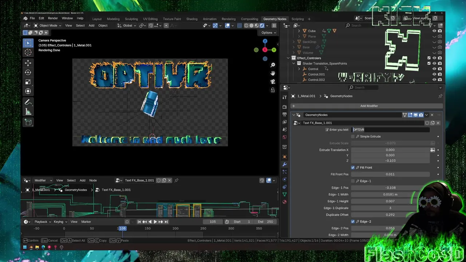Expand the Control object tree
The width and height of the screenshot is (466, 262).
pos(299,69)
